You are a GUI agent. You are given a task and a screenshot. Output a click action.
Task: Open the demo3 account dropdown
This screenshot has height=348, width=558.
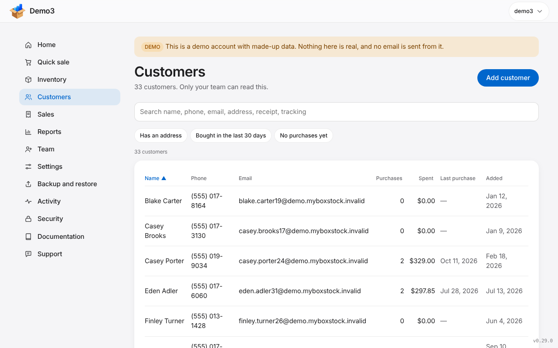point(529,11)
